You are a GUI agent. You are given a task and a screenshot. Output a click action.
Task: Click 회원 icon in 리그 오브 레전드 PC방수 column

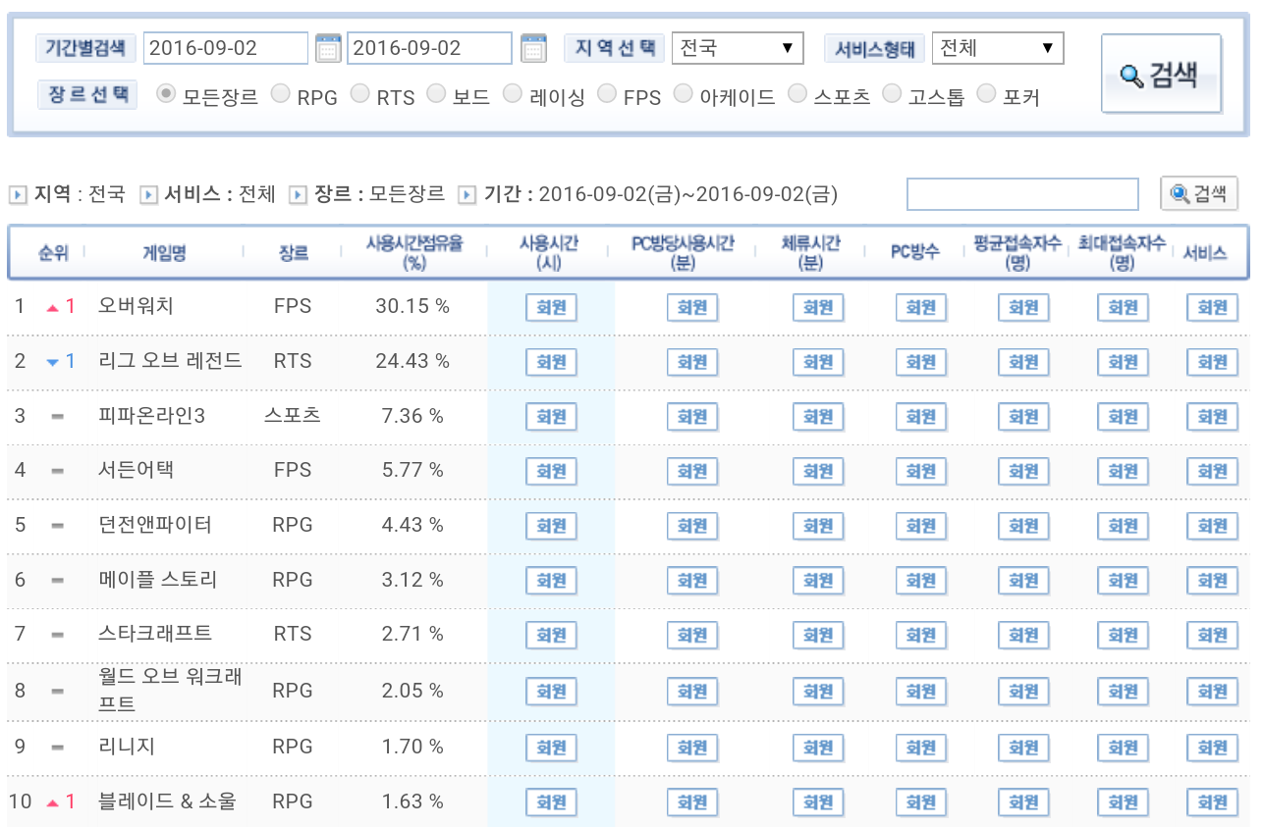tap(920, 362)
